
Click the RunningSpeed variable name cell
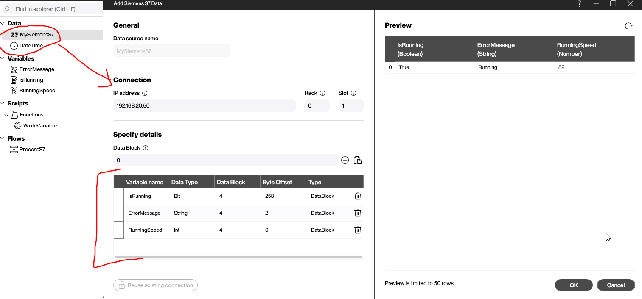point(146,230)
